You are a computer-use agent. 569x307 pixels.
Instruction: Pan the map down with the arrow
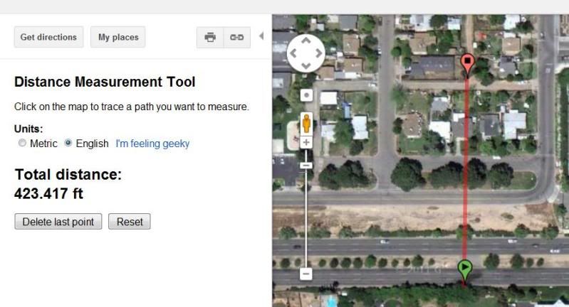tap(306, 65)
